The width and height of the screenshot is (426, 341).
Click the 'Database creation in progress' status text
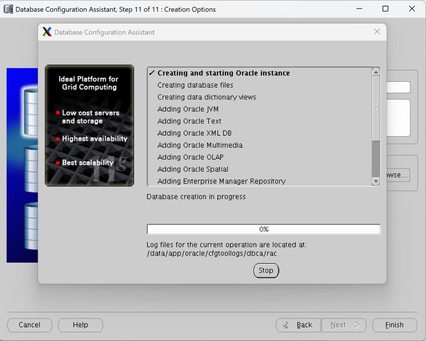tap(196, 197)
